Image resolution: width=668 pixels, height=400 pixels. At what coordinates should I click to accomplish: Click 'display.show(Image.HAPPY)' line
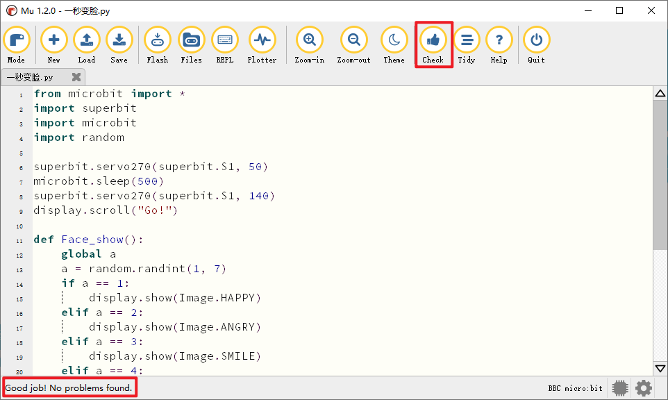click(x=175, y=298)
